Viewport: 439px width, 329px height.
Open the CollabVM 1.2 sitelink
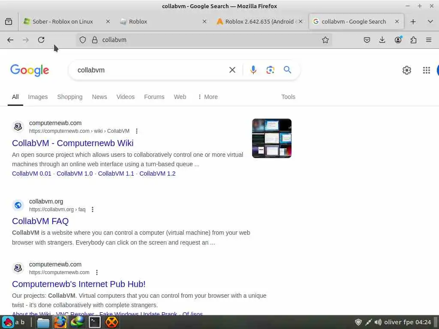(x=157, y=173)
